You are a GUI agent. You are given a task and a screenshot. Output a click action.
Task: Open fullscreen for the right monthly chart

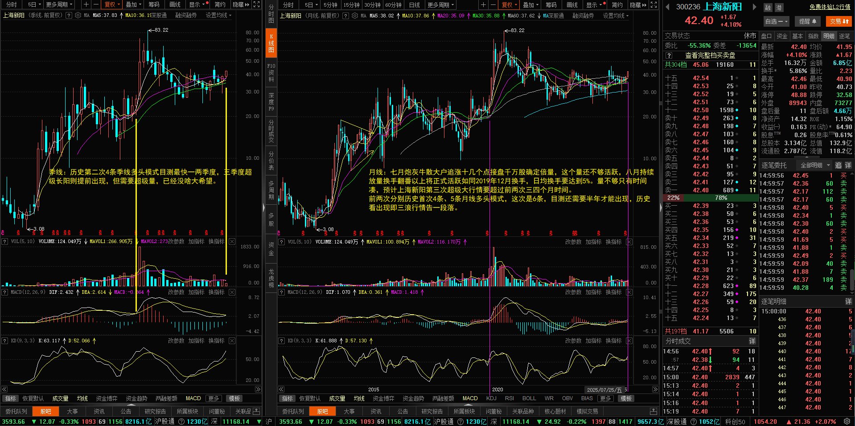[x=654, y=4]
